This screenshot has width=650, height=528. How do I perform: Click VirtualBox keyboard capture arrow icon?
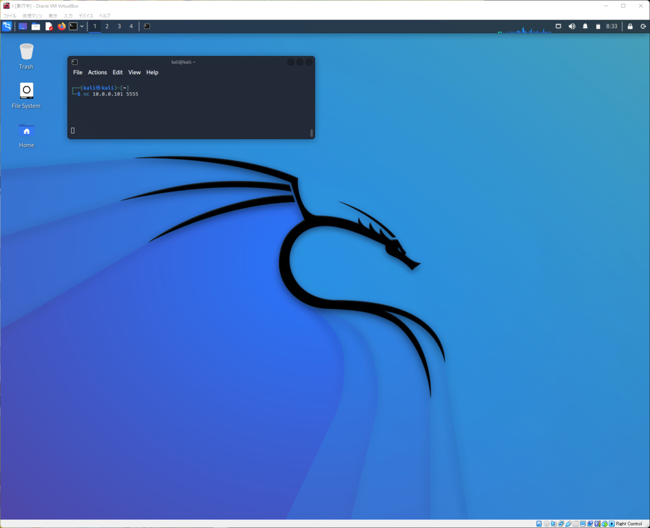(612, 524)
